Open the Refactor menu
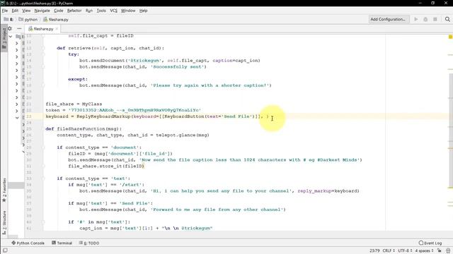The height and width of the screenshot is (254, 453). click(74, 11)
